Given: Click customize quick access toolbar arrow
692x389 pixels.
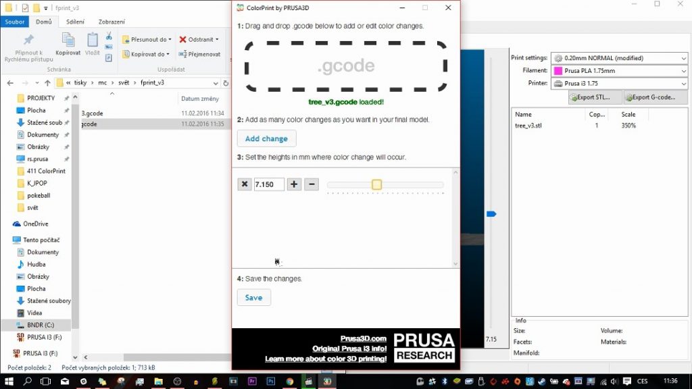Looking at the screenshot, I should [x=45, y=8].
